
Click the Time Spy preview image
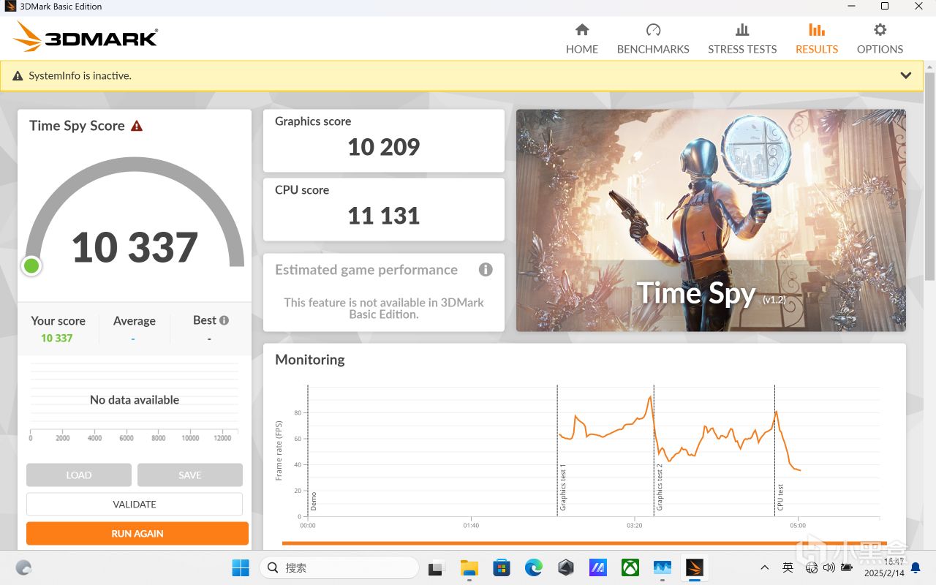pos(711,220)
